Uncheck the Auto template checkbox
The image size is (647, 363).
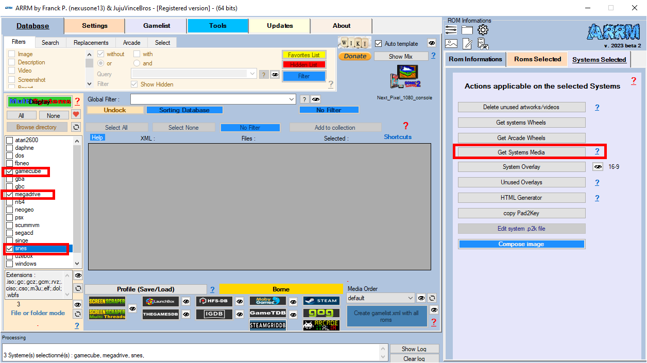(379, 44)
